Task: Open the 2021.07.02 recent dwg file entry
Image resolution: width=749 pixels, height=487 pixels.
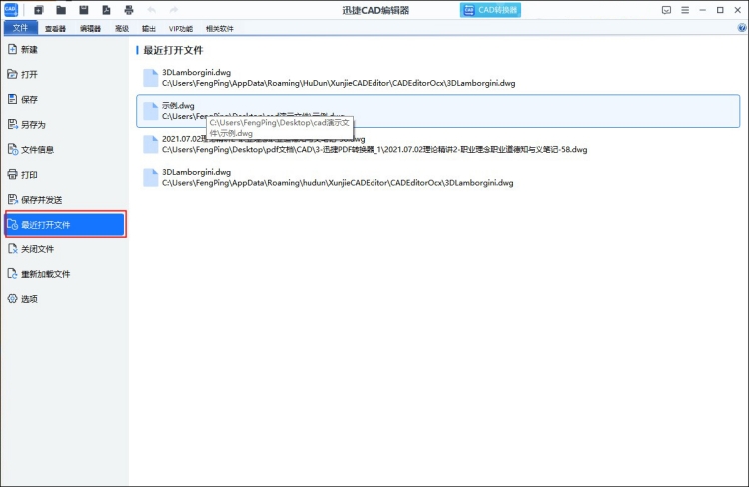Action: tap(438, 144)
